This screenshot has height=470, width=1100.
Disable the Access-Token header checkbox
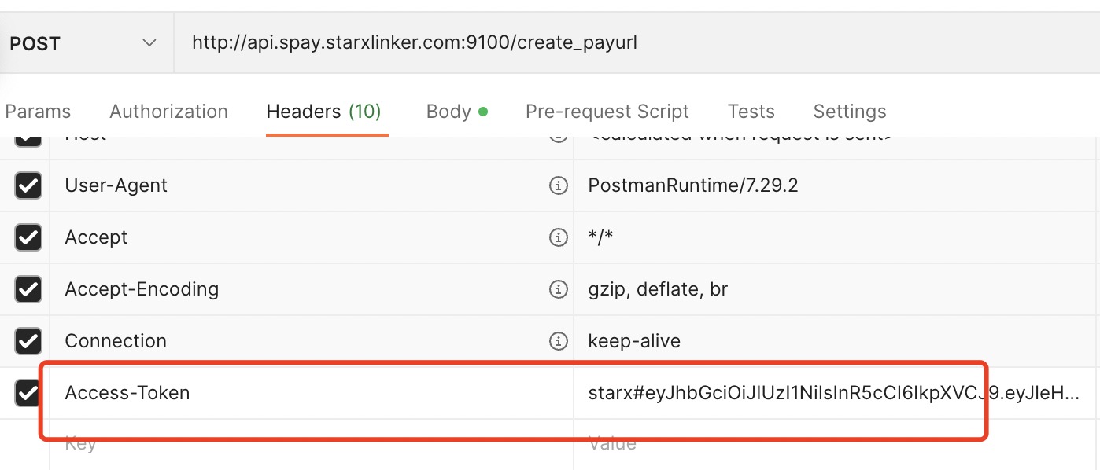coord(28,392)
